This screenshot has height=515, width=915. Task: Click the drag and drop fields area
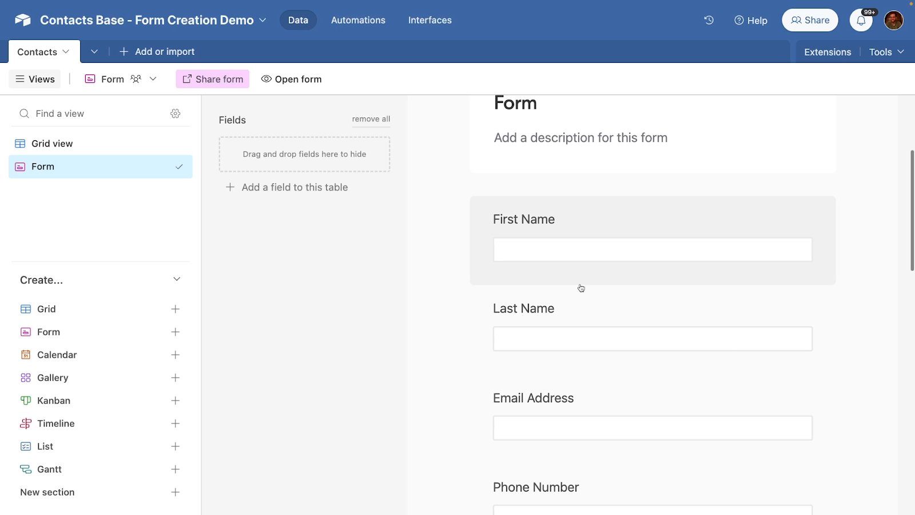click(x=304, y=154)
